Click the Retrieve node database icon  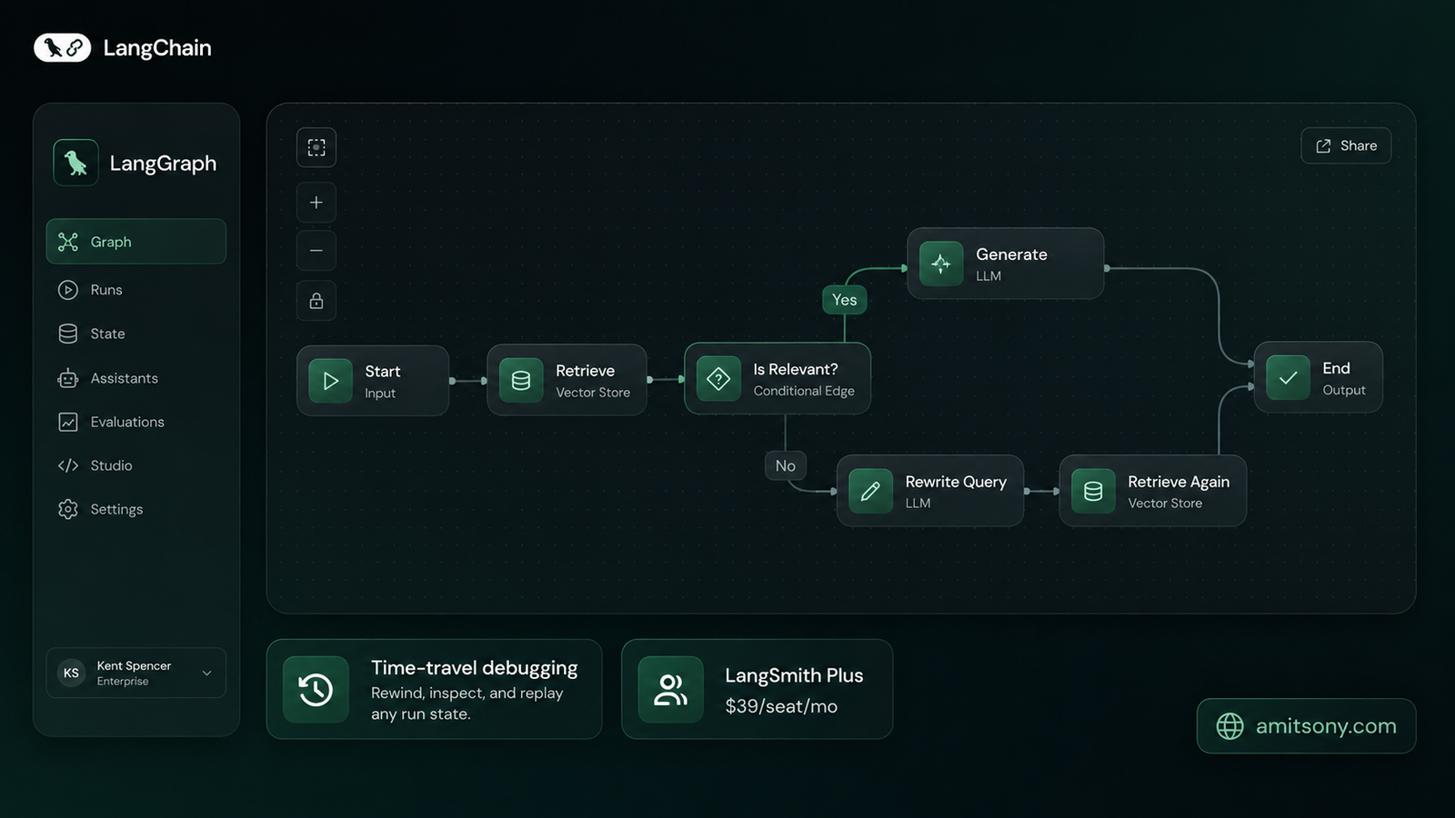[x=521, y=380]
